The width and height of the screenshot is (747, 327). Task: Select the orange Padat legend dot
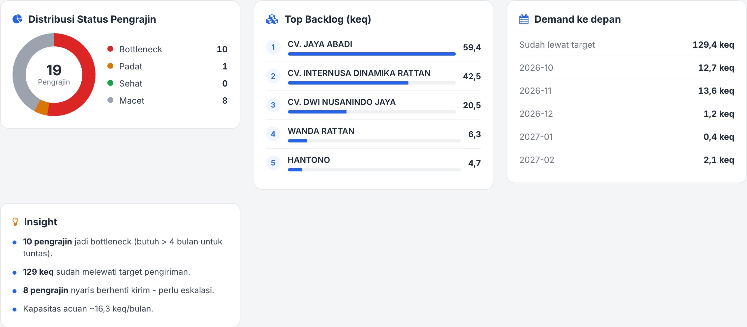pos(110,66)
